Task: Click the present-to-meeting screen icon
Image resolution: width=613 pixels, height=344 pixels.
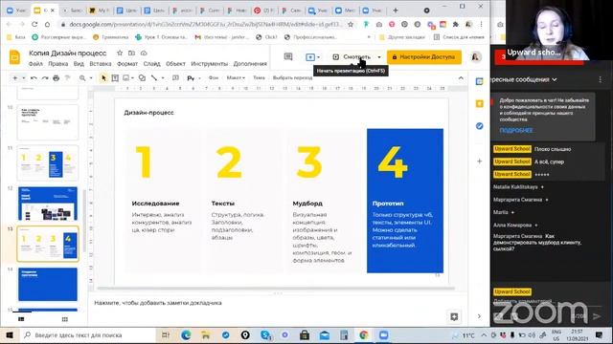Action: click(310, 57)
